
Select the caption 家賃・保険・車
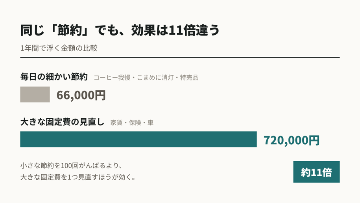tap(132, 123)
